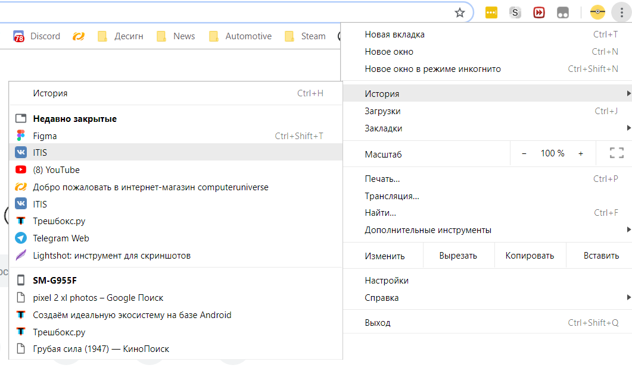Open Настройки from the menu
This screenshot has height=368, width=632.
pos(487,281)
